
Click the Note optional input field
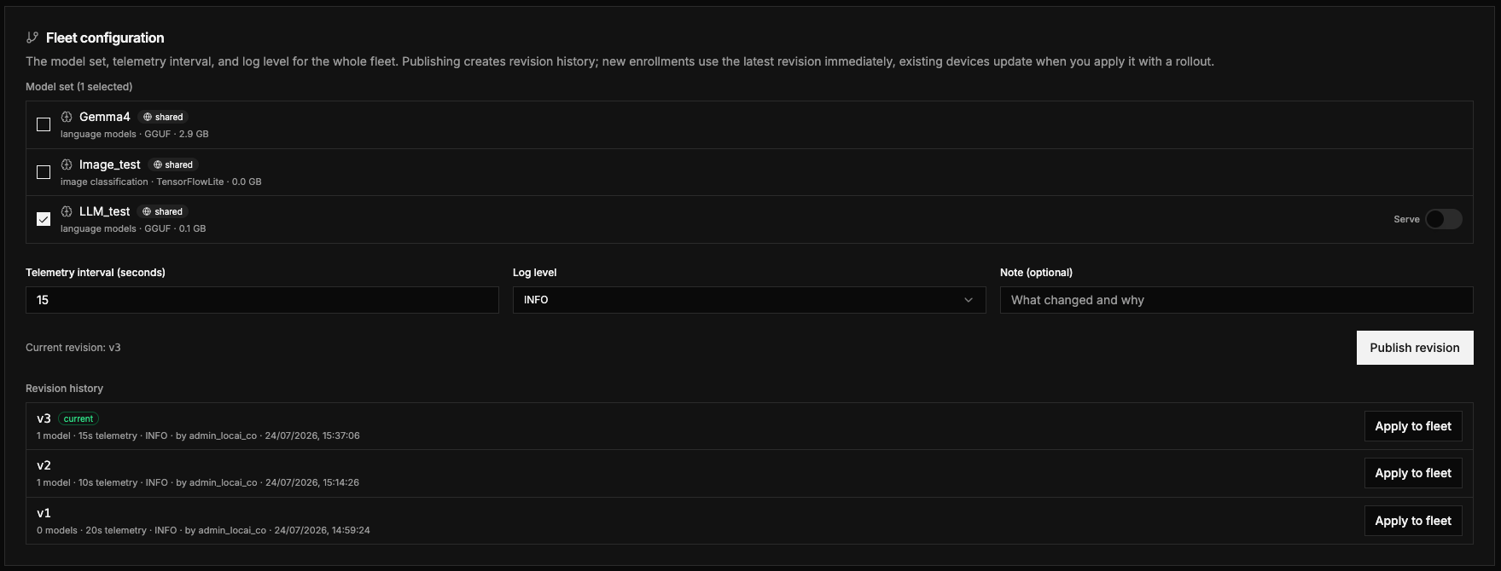tap(1236, 300)
